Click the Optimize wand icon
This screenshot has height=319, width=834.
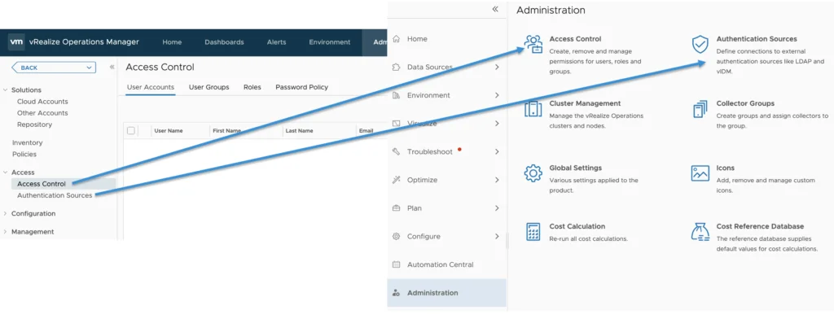point(396,180)
